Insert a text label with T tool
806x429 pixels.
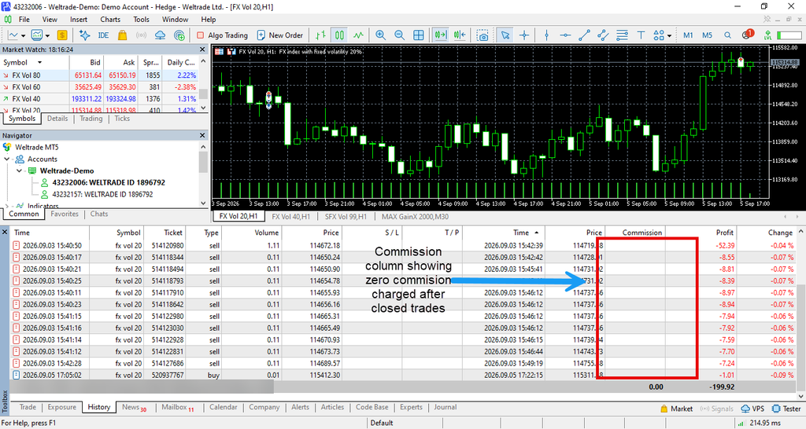641,35
